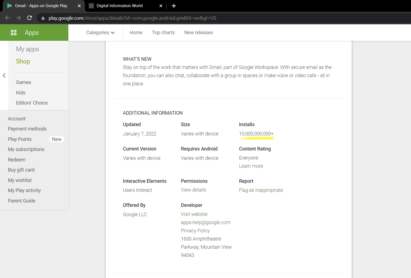Click the 10,000,000,000+ installs value

(x=256, y=134)
